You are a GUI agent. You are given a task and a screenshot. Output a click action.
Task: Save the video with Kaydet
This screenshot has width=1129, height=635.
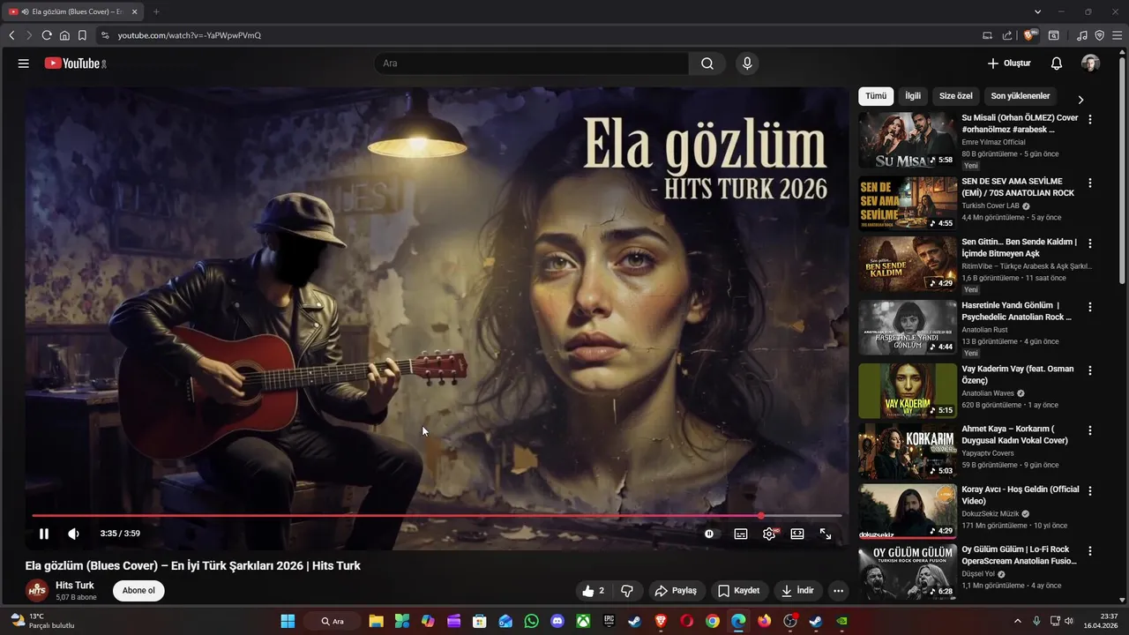(x=738, y=591)
